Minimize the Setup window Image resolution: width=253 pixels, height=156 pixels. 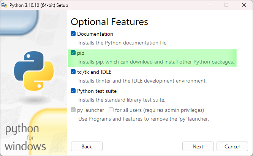209,5
